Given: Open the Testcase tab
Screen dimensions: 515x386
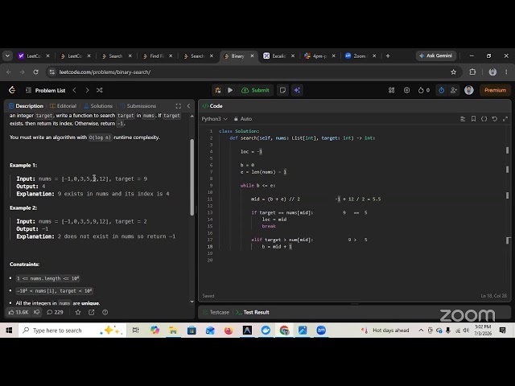Looking at the screenshot, I should click(x=216, y=312).
